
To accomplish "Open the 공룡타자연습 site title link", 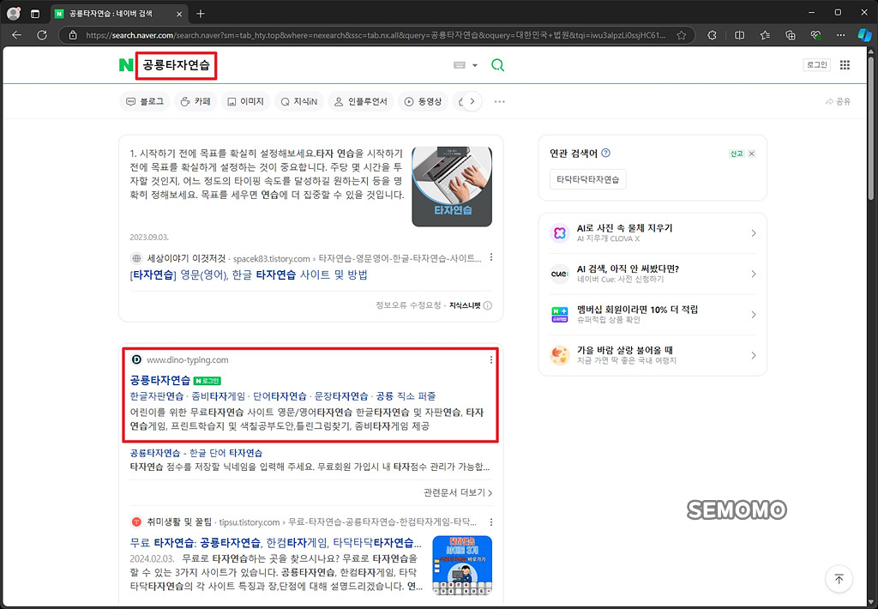I will point(160,381).
